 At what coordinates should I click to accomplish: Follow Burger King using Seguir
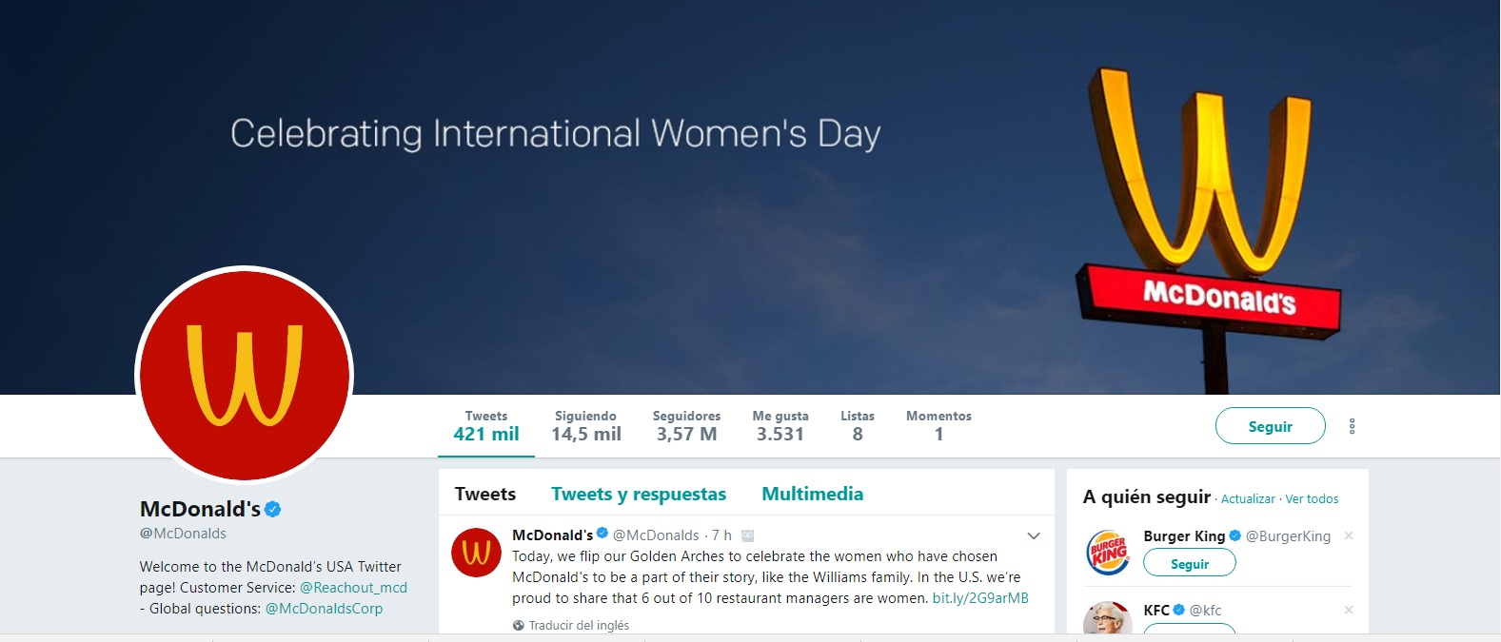pyautogui.click(x=1189, y=564)
